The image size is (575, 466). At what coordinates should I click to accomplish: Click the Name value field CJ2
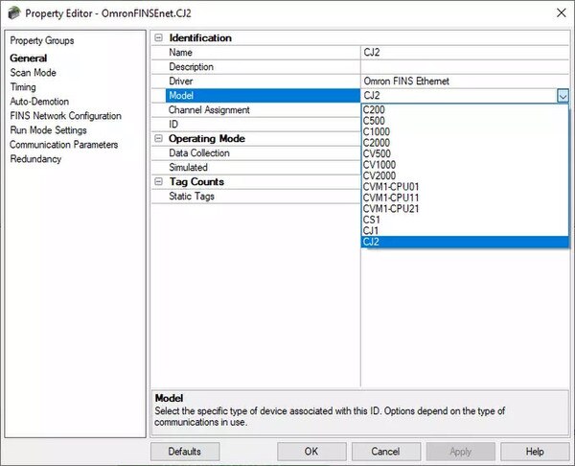pos(465,53)
